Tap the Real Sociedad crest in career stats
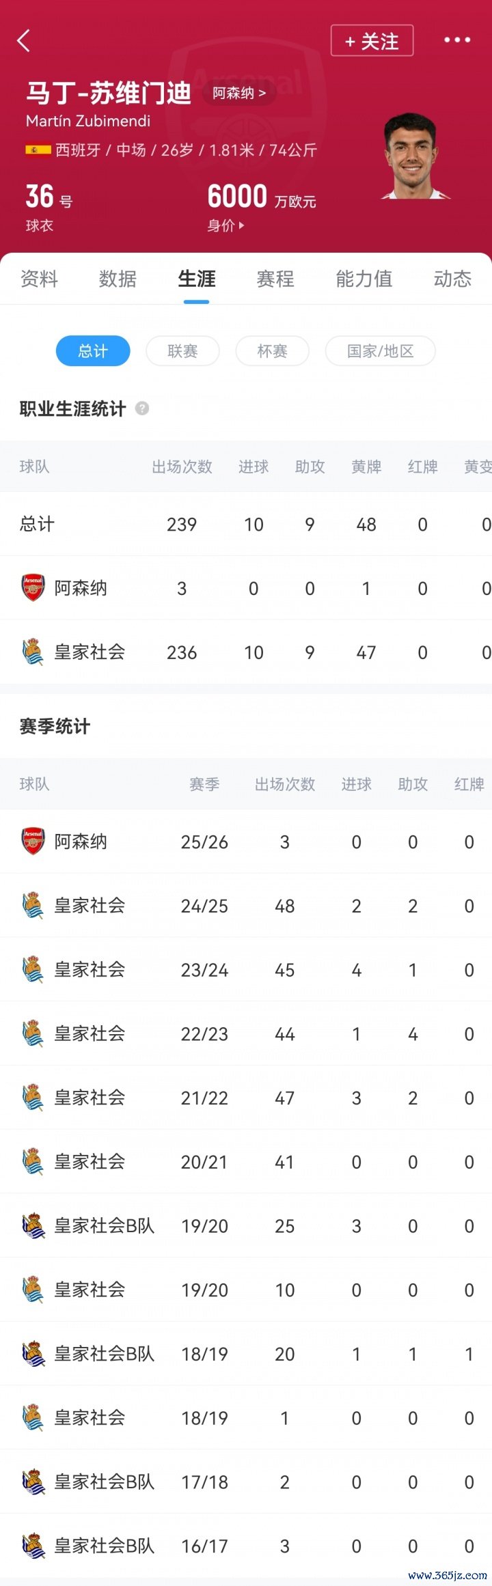Viewport: 492px width, 1586px height. (33, 652)
